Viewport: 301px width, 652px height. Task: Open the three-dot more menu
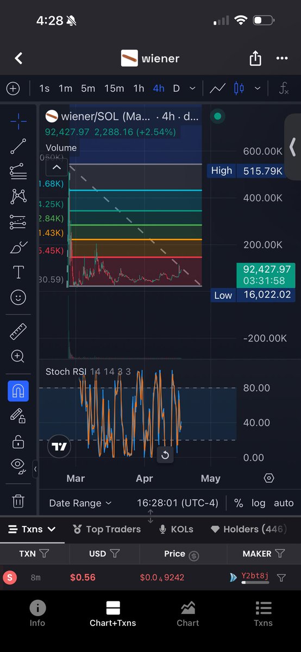point(282,59)
